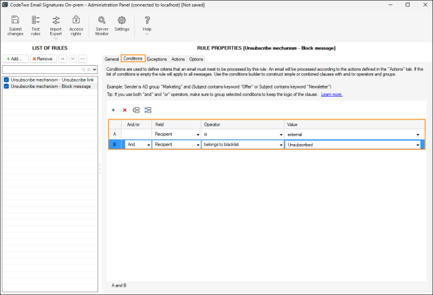Click the Submit changes save icon
This screenshot has height=295, width=433.
pyautogui.click(x=15, y=20)
